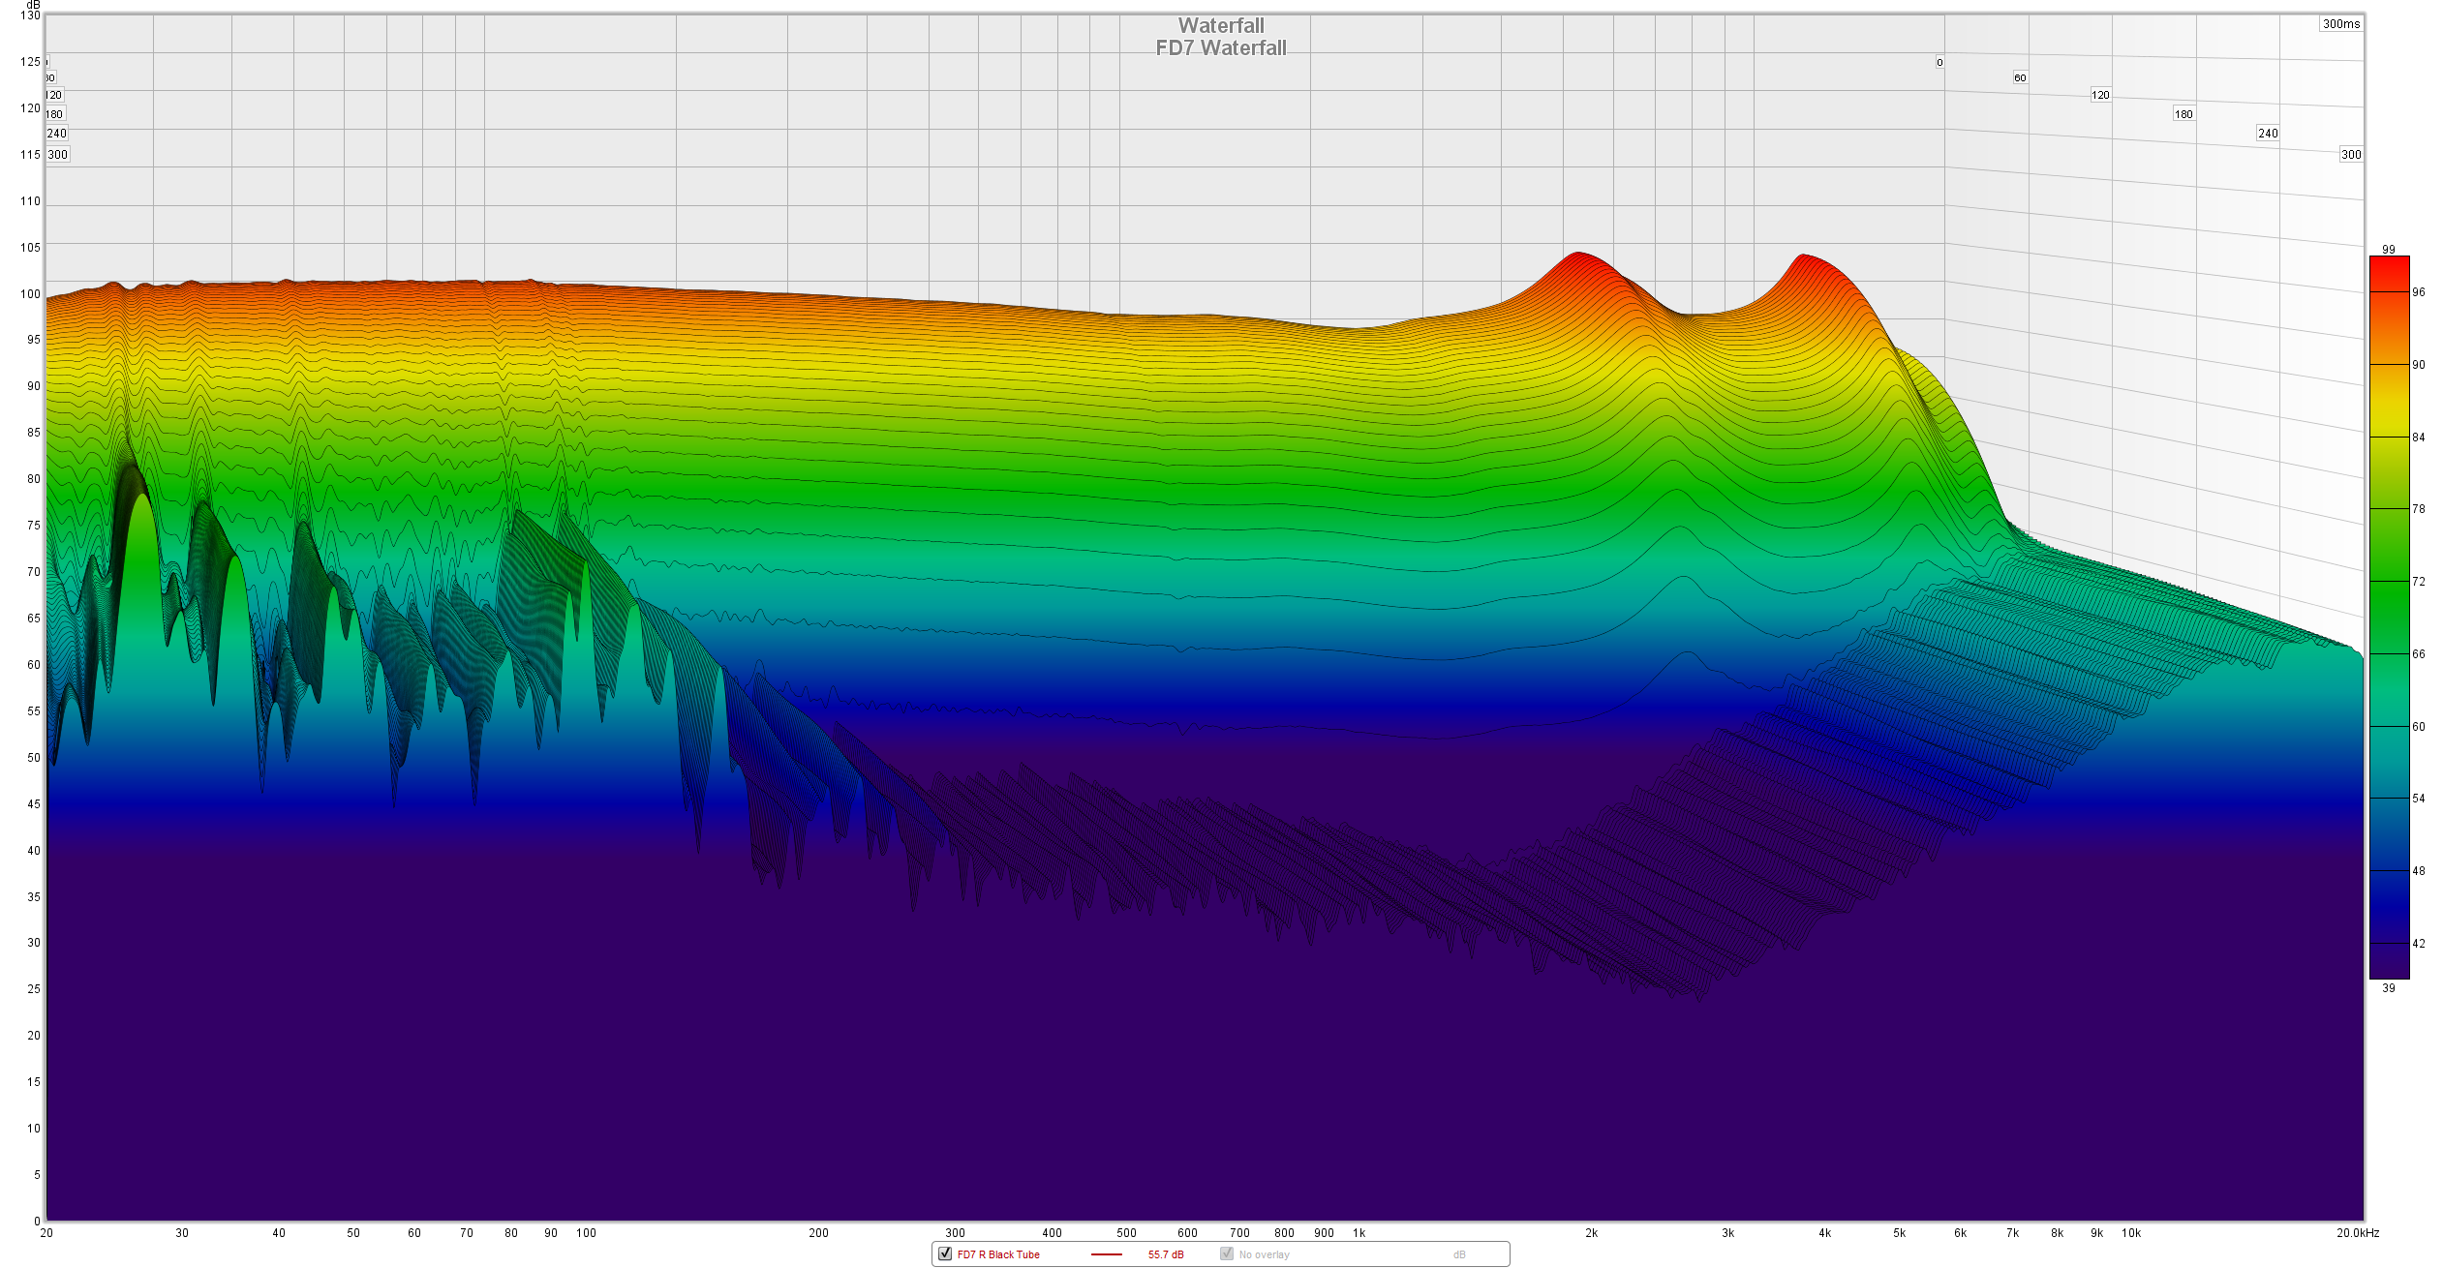Click the rainbow dB color scale bar
Viewport: 2443px width, 1268px height.
click(2389, 617)
